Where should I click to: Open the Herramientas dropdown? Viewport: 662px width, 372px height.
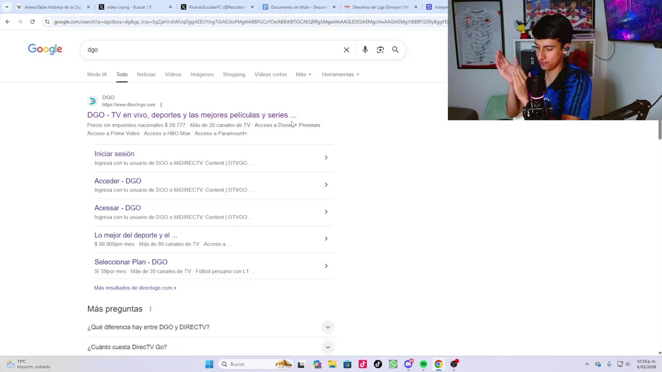[x=340, y=74]
